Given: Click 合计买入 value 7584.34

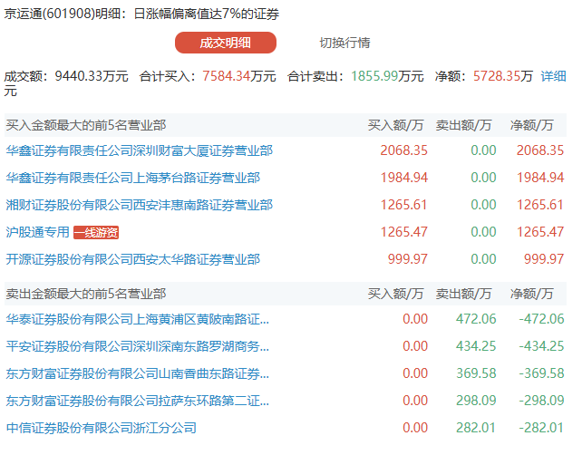Looking at the screenshot, I should (226, 76).
